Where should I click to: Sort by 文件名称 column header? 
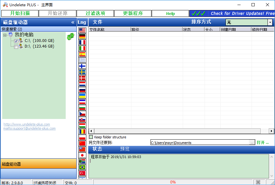pyautogui.click(x=109, y=29)
